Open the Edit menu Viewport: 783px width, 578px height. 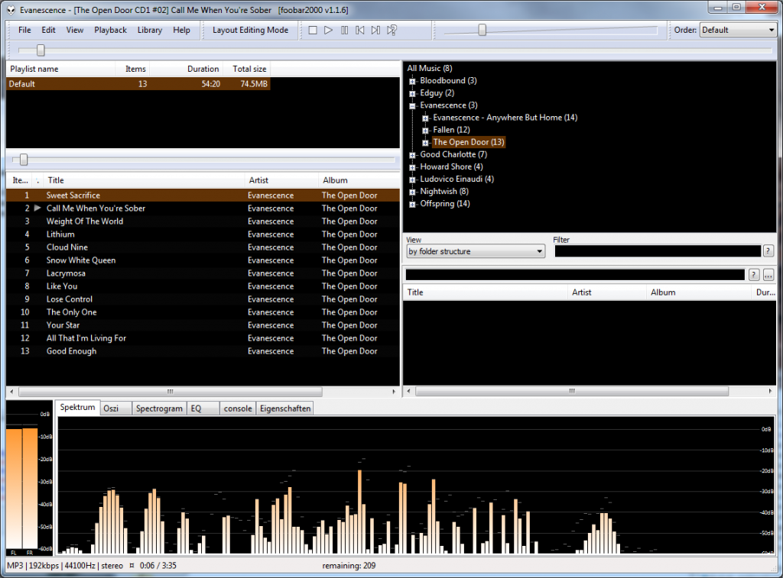[48, 30]
